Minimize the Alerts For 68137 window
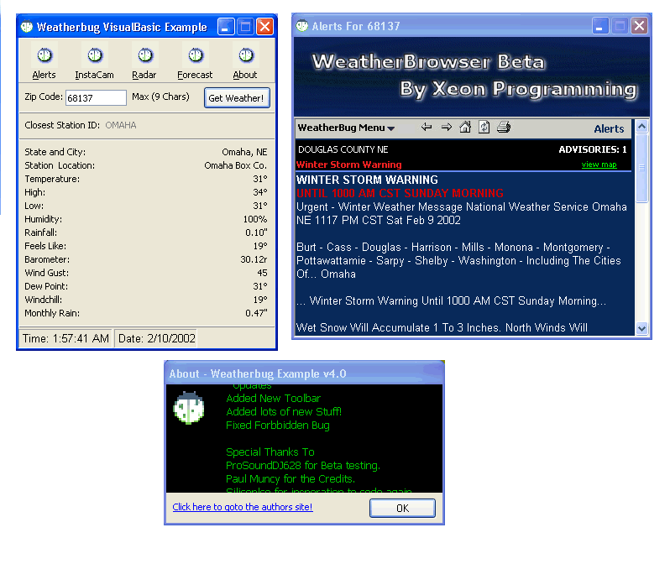The width and height of the screenshot is (670, 564). (x=600, y=26)
